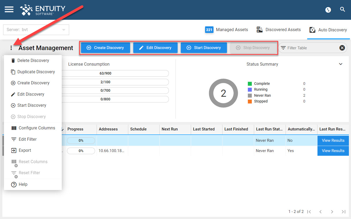351x219 pixels.
Task: Open Configure Columns from the menu
Action: point(33,128)
